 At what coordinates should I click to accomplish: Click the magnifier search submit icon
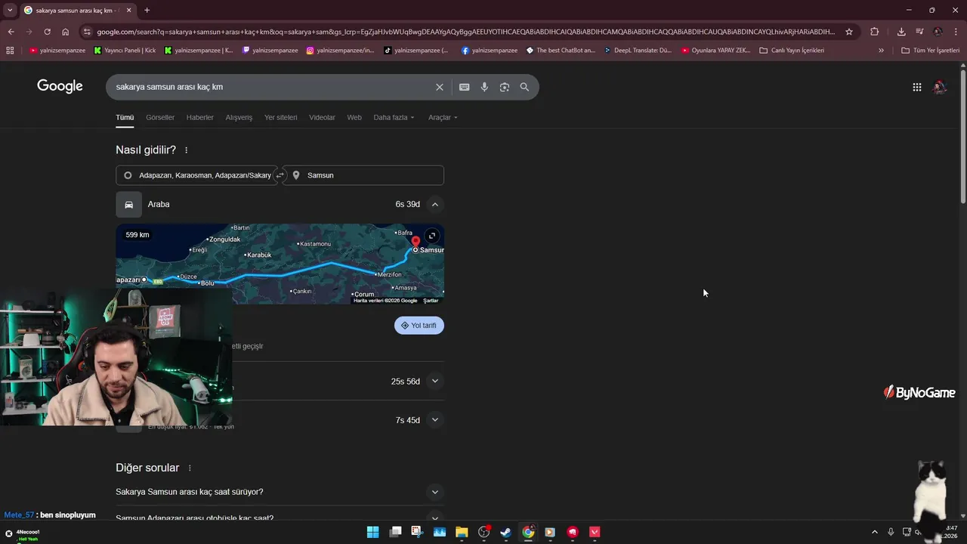(x=524, y=87)
